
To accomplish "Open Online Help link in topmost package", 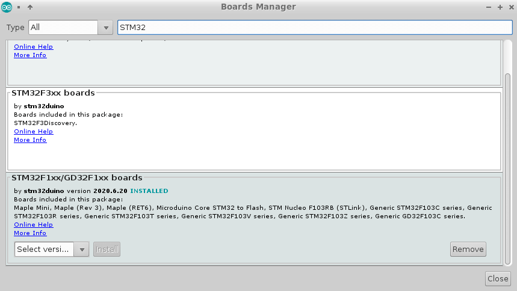I will tap(33, 46).
